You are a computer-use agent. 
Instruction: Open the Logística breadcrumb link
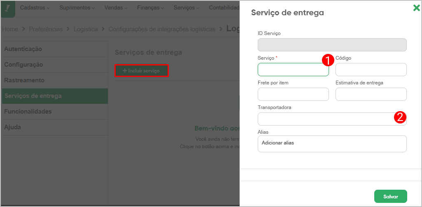[x=86, y=29]
